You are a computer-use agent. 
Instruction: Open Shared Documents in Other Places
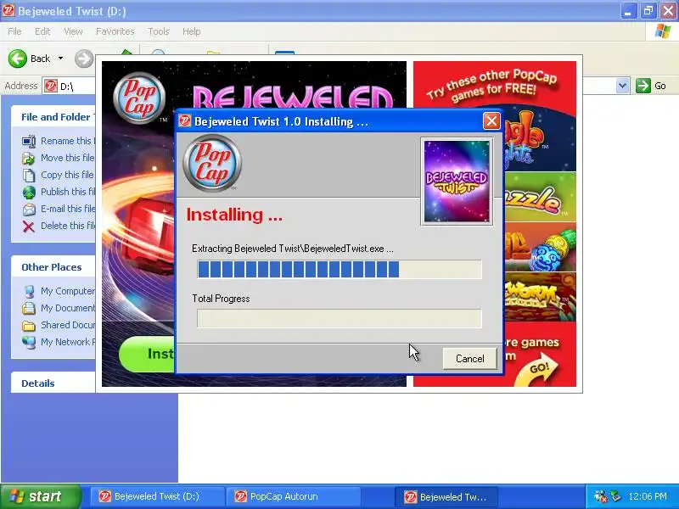(x=67, y=325)
